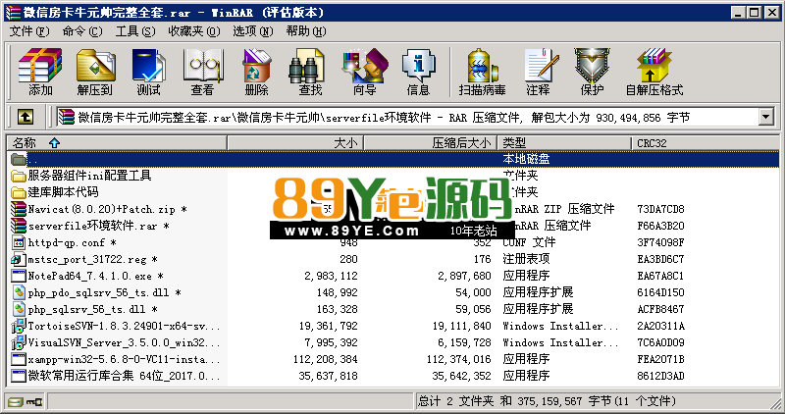Select the 微软常用运行库合集 64位 file name
Image resolution: width=785 pixels, height=414 pixels.
[x=125, y=376]
